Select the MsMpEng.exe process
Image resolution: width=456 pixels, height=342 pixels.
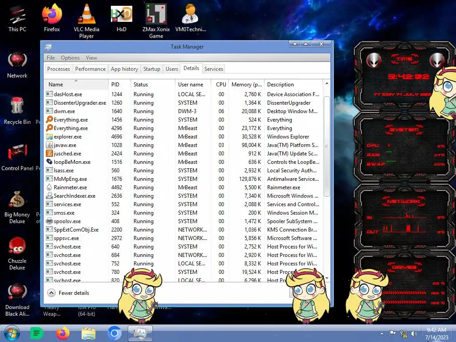[x=183, y=179]
